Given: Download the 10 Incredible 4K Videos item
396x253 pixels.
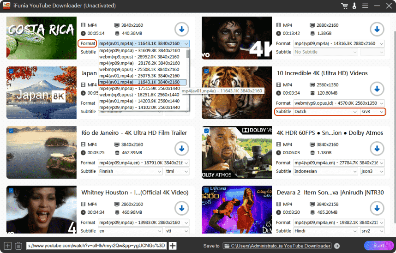Looking at the screenshot, I should [x=377, y=89].
